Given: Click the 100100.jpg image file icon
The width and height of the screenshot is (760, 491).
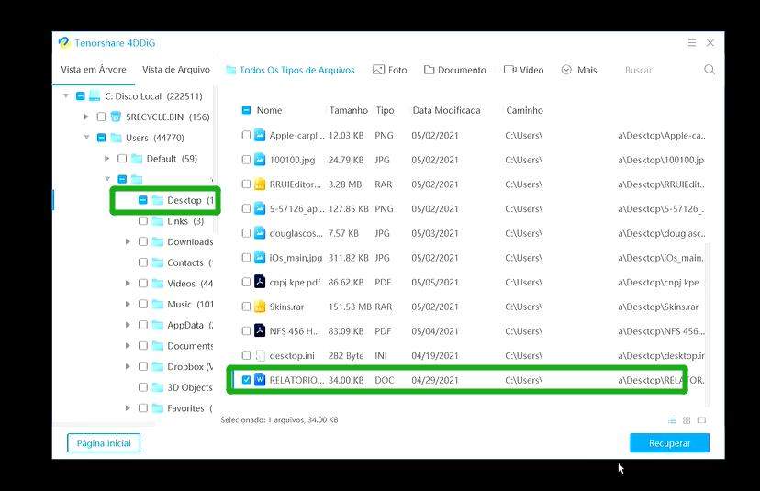Looking at the screenshot, I should coord(260,160).
